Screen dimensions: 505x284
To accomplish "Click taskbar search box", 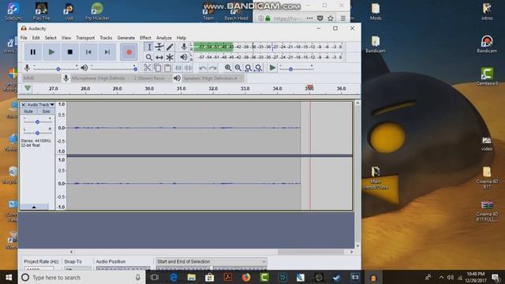I will 80,277.
